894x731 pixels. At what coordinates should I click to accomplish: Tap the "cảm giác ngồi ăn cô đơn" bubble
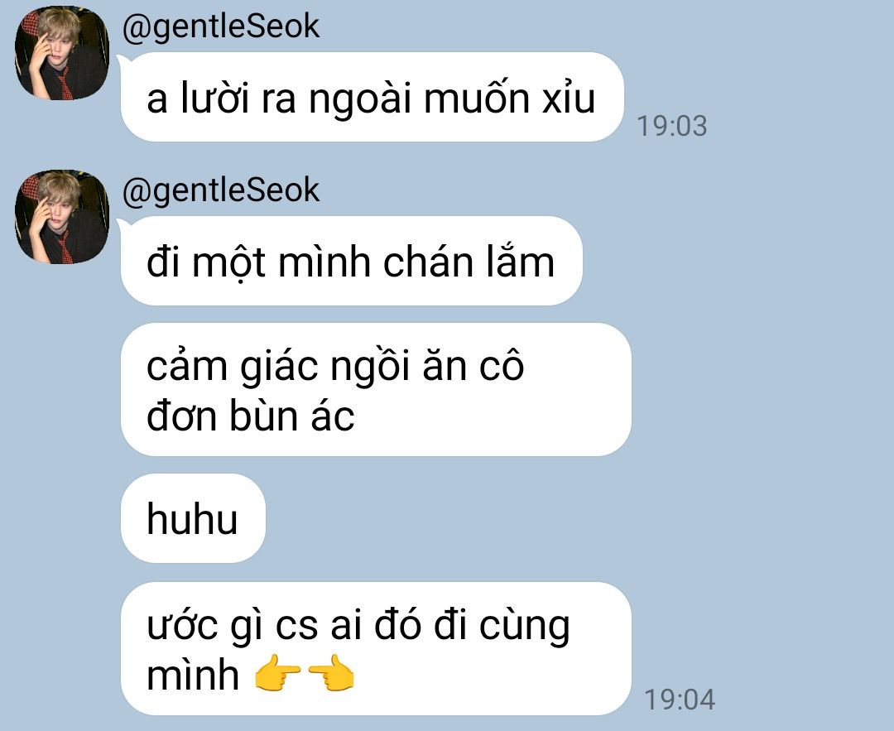(x=376, y=389)
